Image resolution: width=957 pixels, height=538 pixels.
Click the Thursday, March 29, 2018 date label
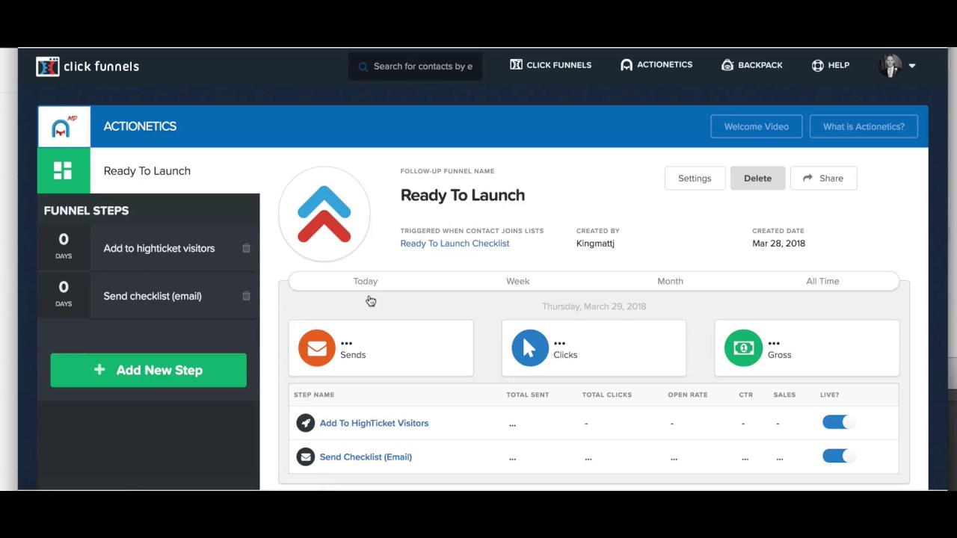[594, 306]
